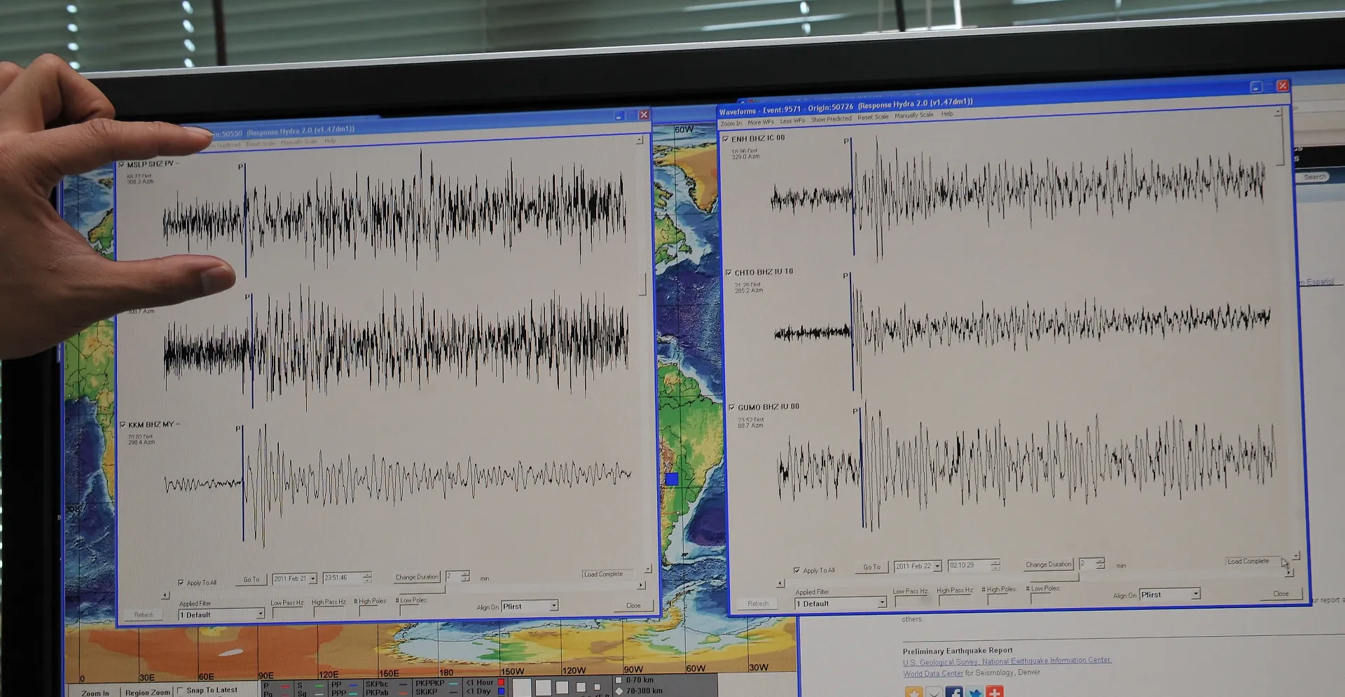Click the red plus share icon
This screenshot has height=697, width=1345.
995,692
